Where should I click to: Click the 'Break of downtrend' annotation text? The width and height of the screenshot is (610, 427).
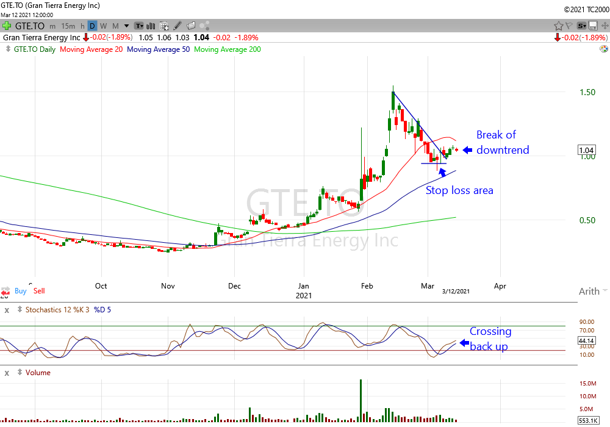(x=503, y=142)
